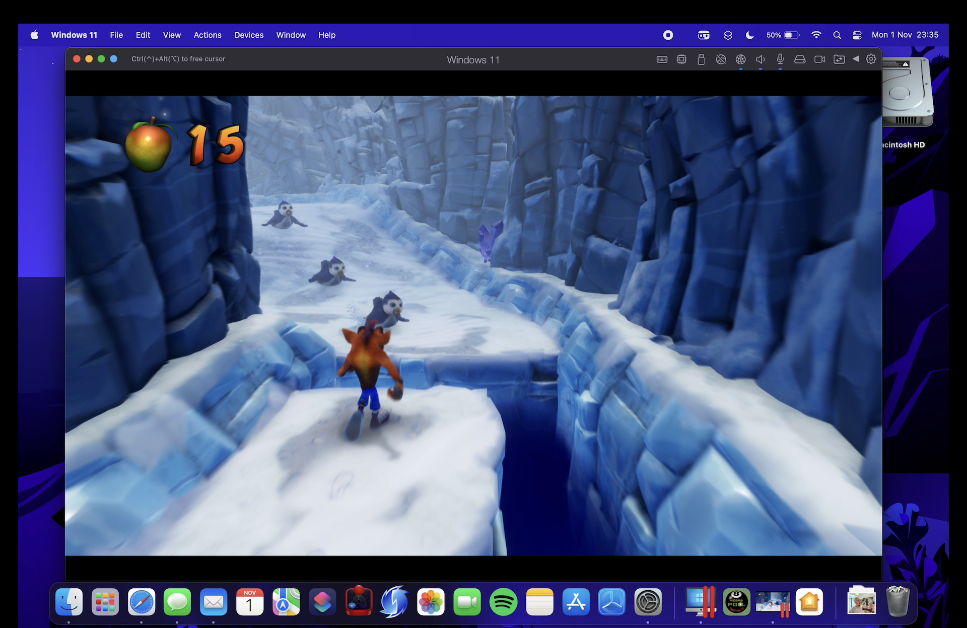Open the Devices menu

249,35
